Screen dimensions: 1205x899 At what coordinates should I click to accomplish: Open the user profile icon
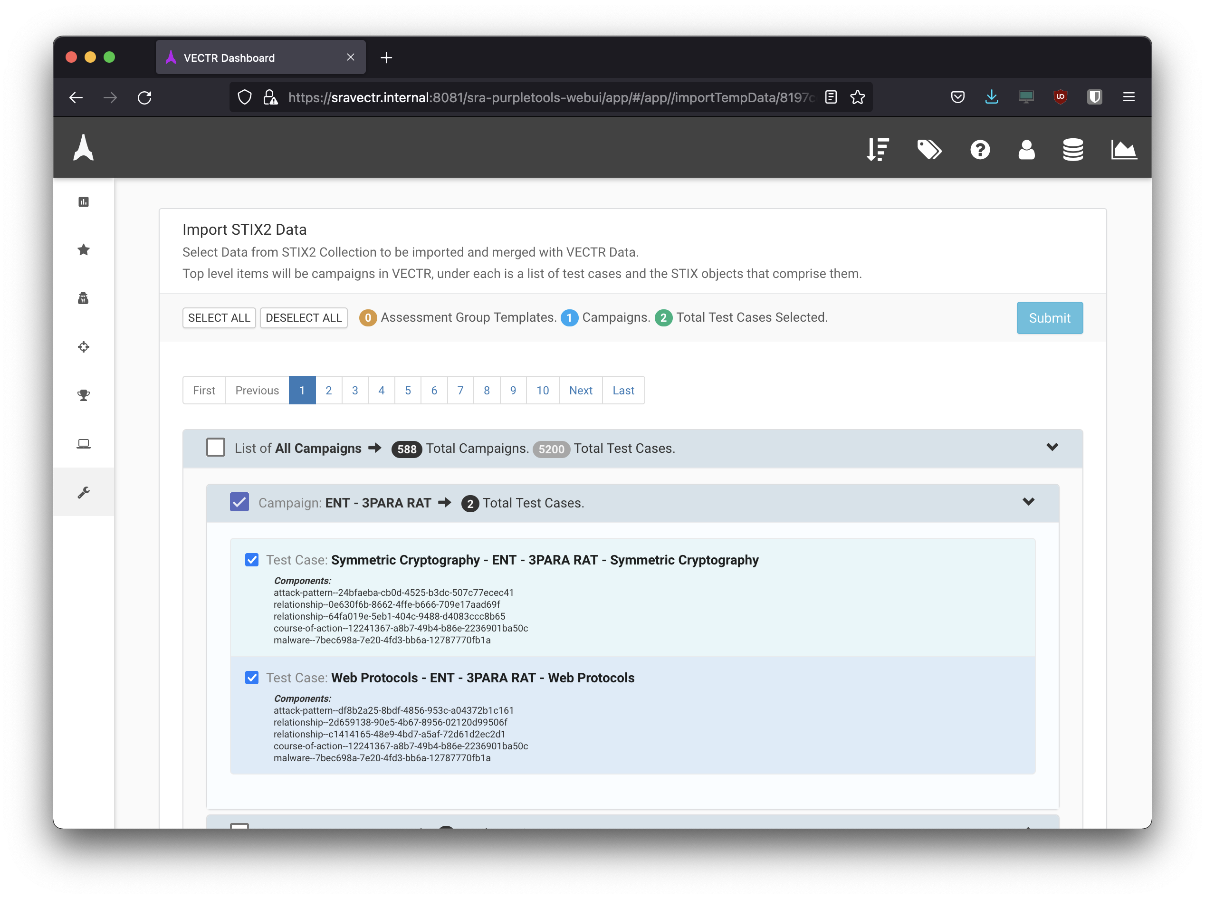pos(1026,150)
